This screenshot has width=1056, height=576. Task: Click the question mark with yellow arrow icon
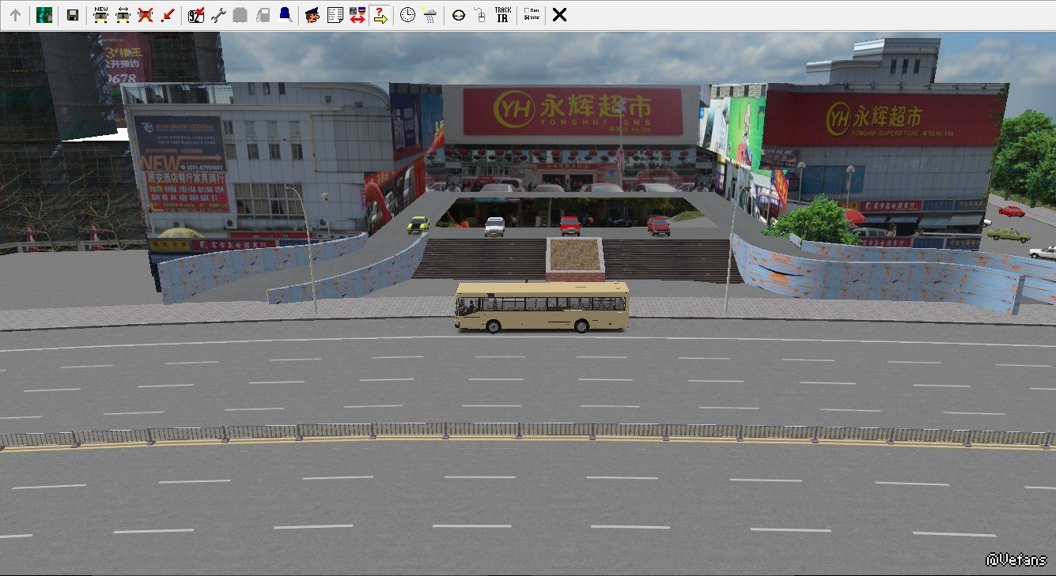click(380, 15)
